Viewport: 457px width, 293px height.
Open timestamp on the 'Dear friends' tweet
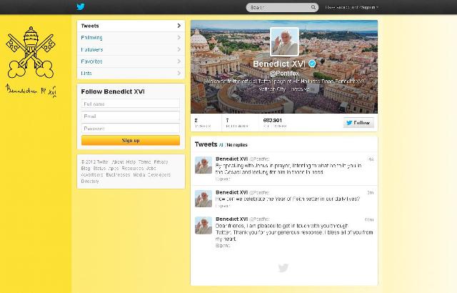tap(369, 219)
